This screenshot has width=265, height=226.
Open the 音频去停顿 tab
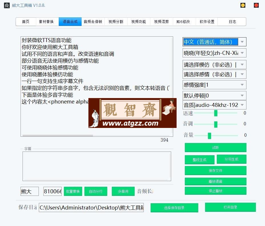pos(93,22)
